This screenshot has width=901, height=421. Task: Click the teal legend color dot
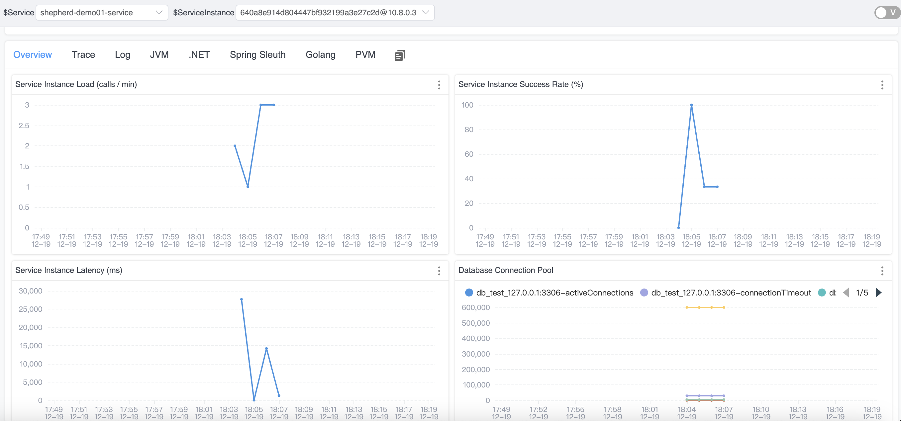(x=822, y=293)
